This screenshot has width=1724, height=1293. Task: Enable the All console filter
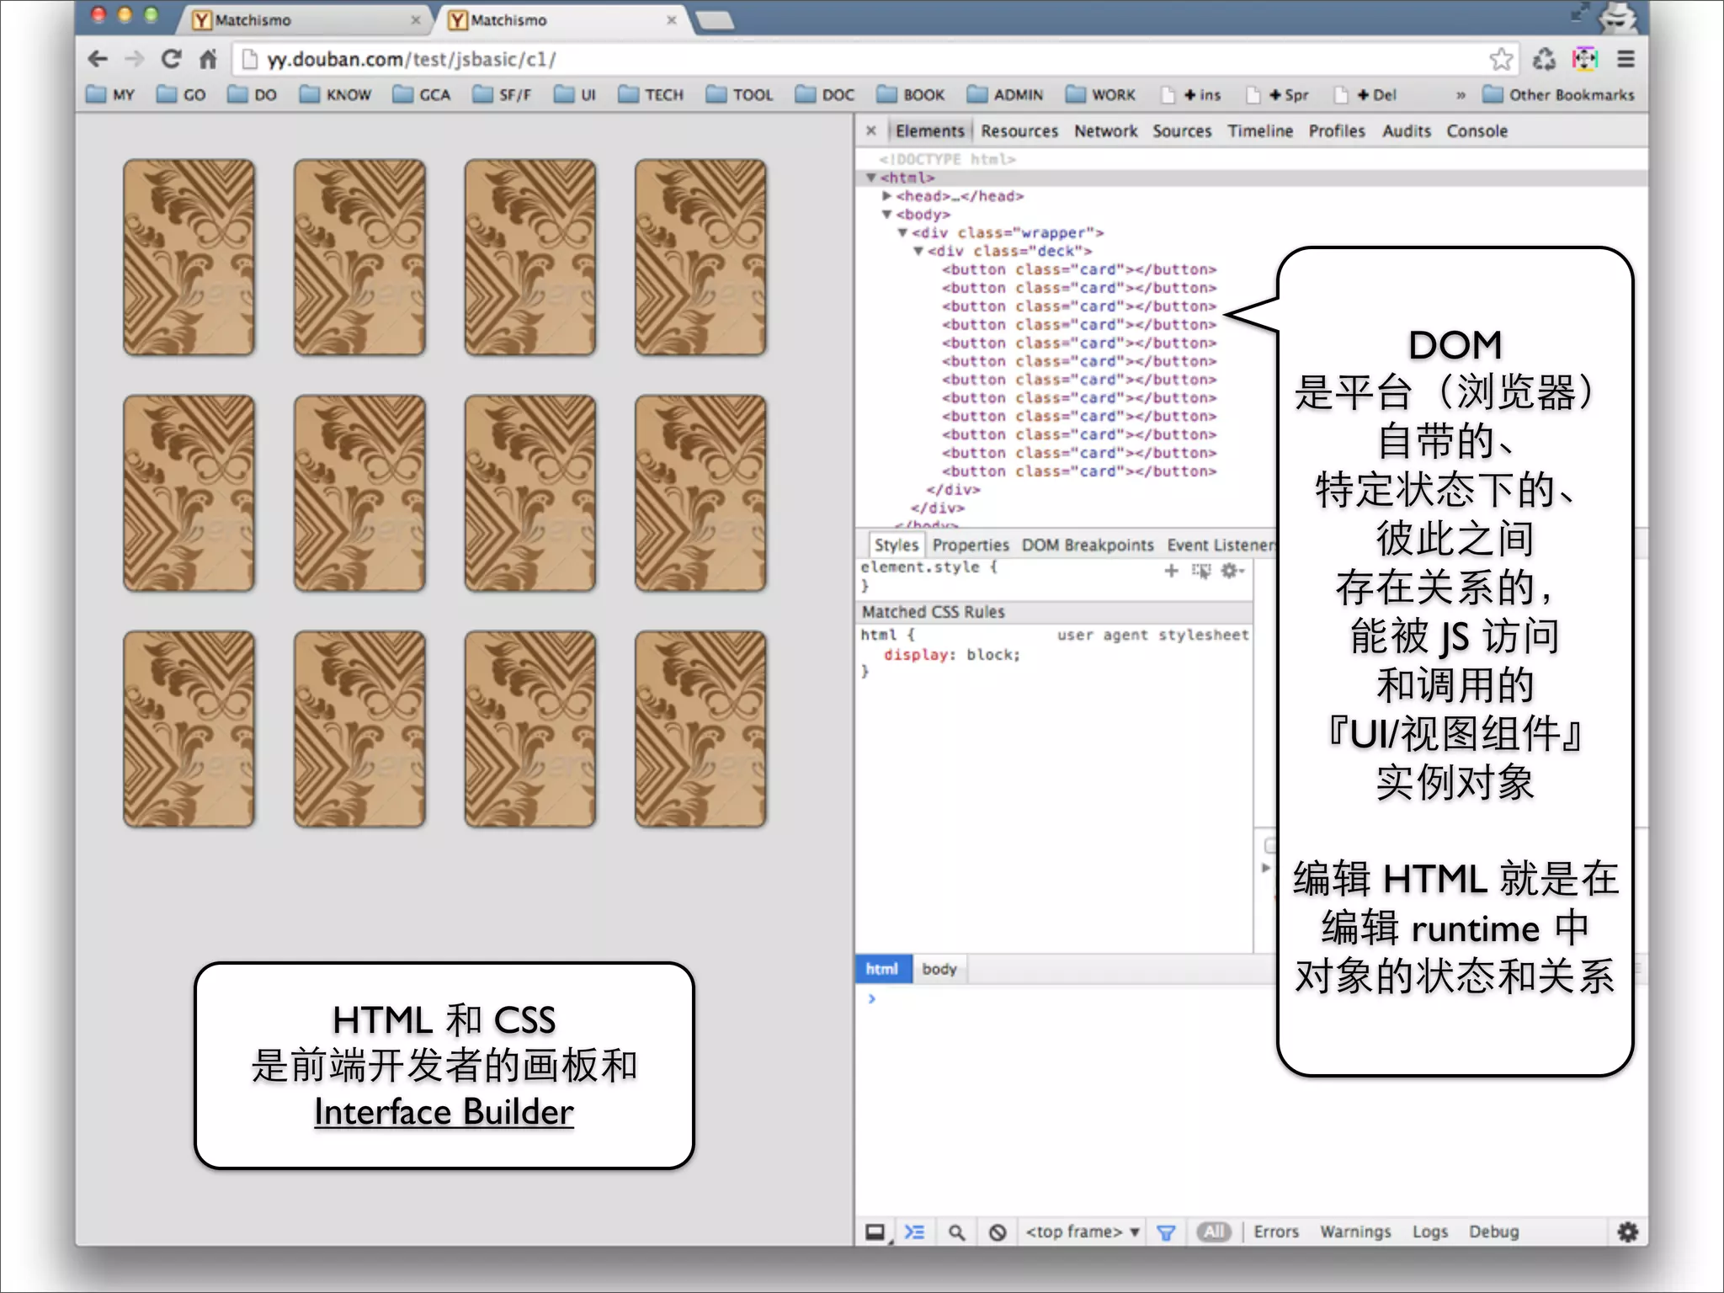click(x=1214, y=1232)
